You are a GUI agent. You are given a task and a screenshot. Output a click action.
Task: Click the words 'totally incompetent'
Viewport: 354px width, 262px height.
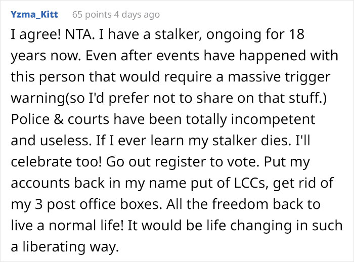264,120
